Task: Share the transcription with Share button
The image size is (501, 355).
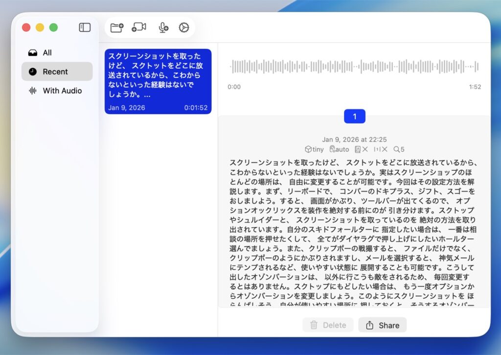Action: (382, 325)
